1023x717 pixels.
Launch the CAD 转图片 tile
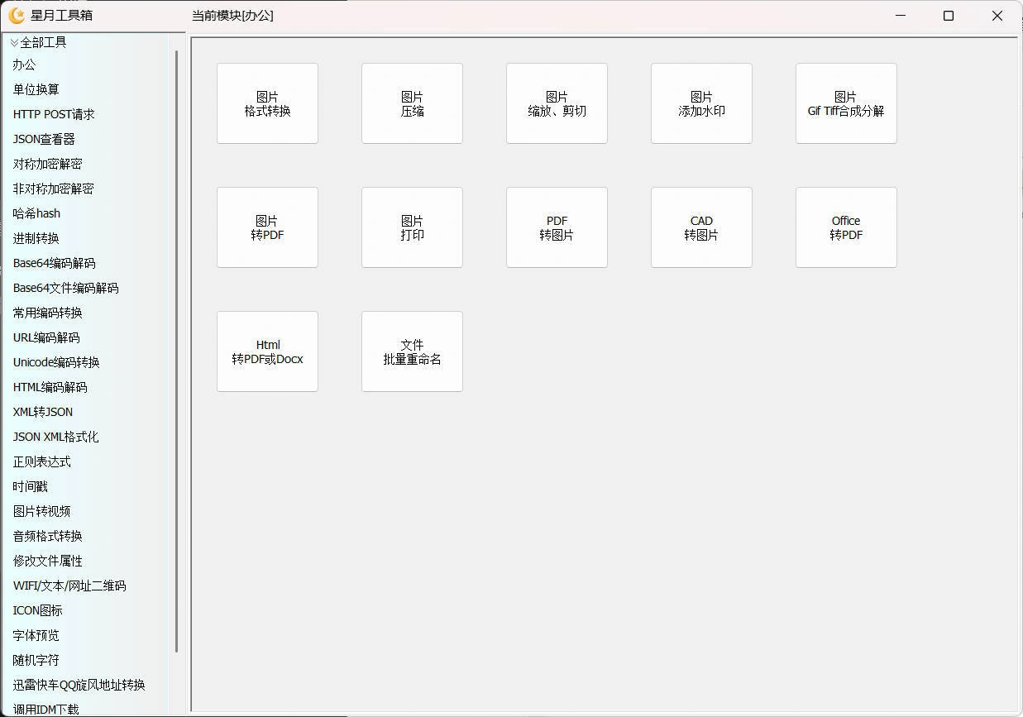[x=701, y=227]
